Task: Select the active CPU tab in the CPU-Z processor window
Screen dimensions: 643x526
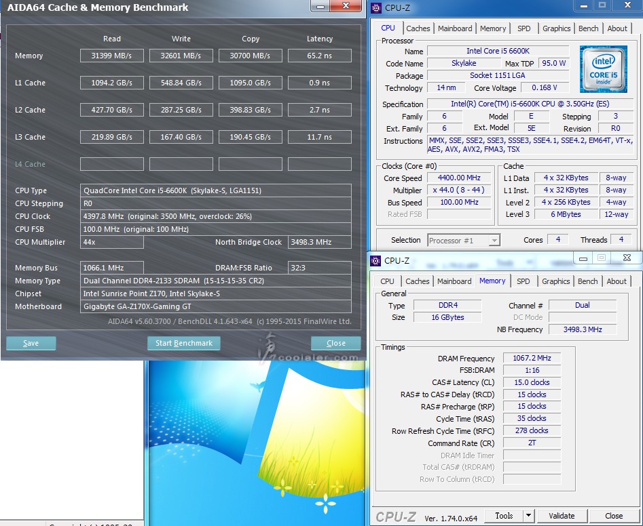Action: (388, 28)
